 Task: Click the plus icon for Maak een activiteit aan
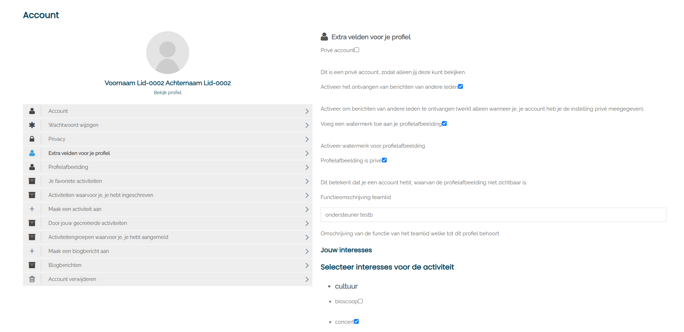tap(32, 209)
